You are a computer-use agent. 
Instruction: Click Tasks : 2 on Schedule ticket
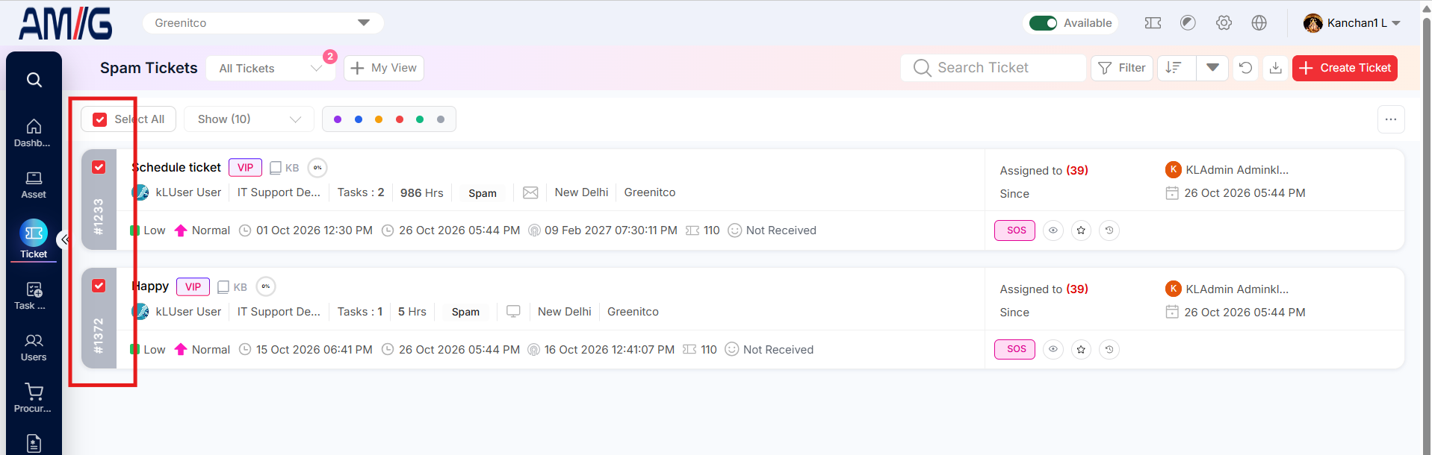[x=361, y=192]
